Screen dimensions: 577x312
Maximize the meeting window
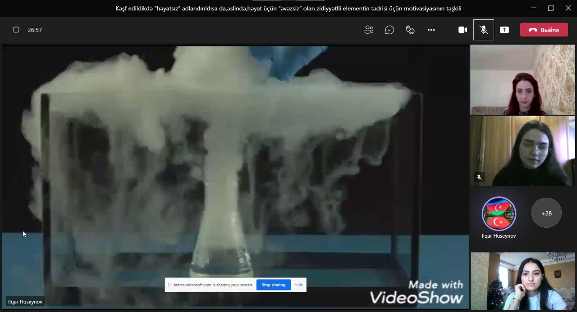[x=551, y=8]
